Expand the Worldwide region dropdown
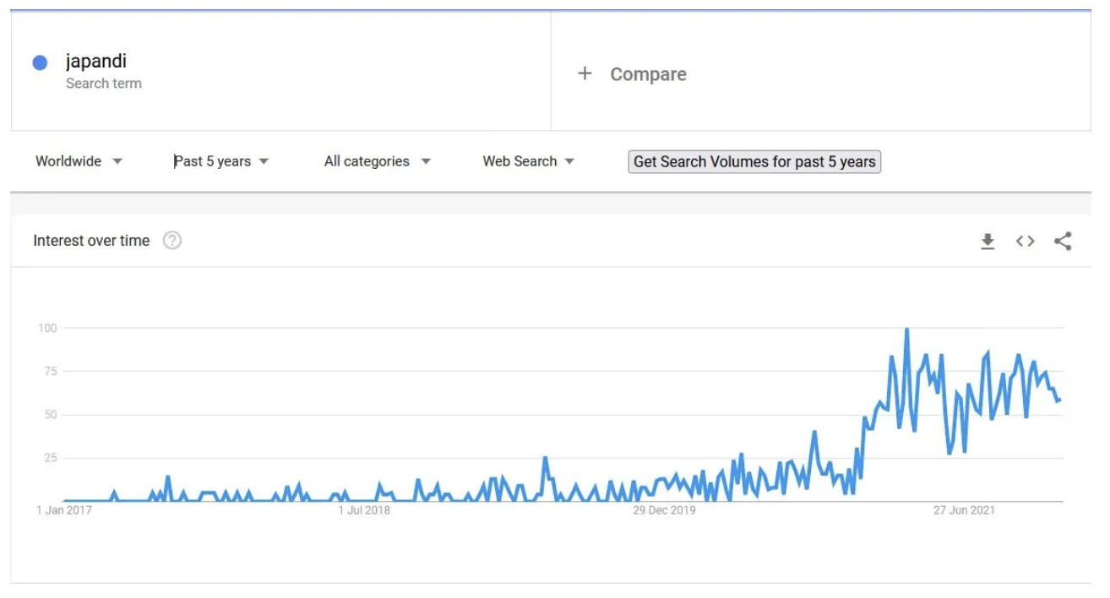 point(79,161)
